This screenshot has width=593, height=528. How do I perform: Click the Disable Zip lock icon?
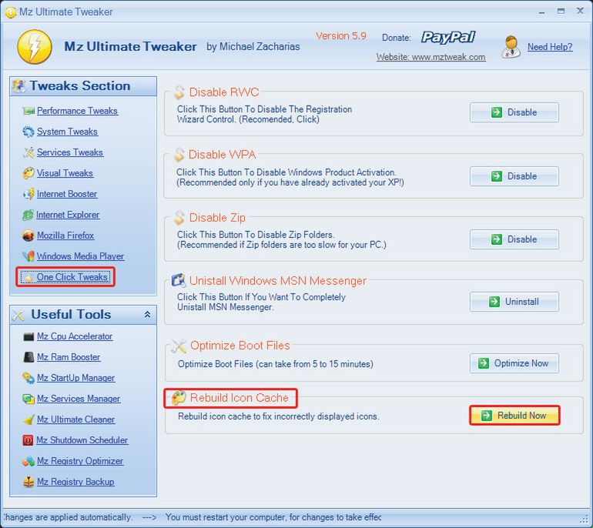click(x=179, y=218)
